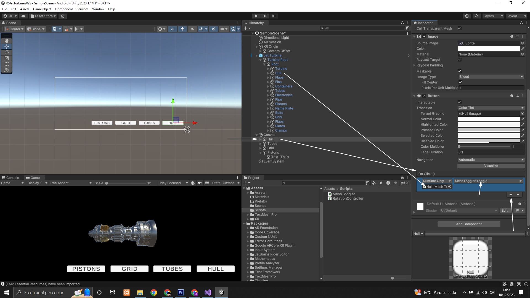Toggle scene lighting bulb icon
Viewport: 530px width, 298px height.
(x=182, y=29)
